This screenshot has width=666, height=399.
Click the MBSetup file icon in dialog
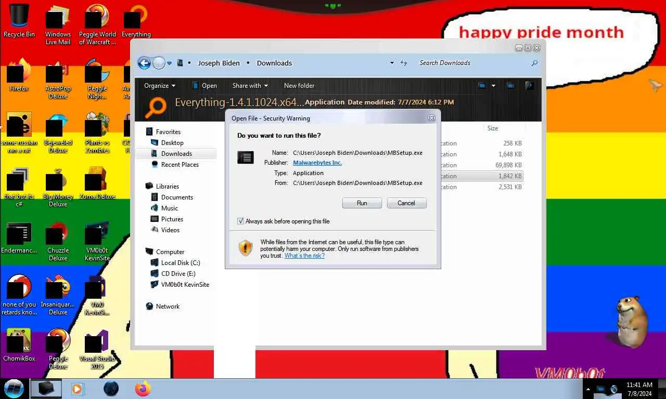(245, 157)
